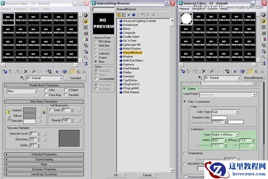Click Material Effects Channel icon in left editor
The height and width of the screenshot is (179, 268).
57,72
